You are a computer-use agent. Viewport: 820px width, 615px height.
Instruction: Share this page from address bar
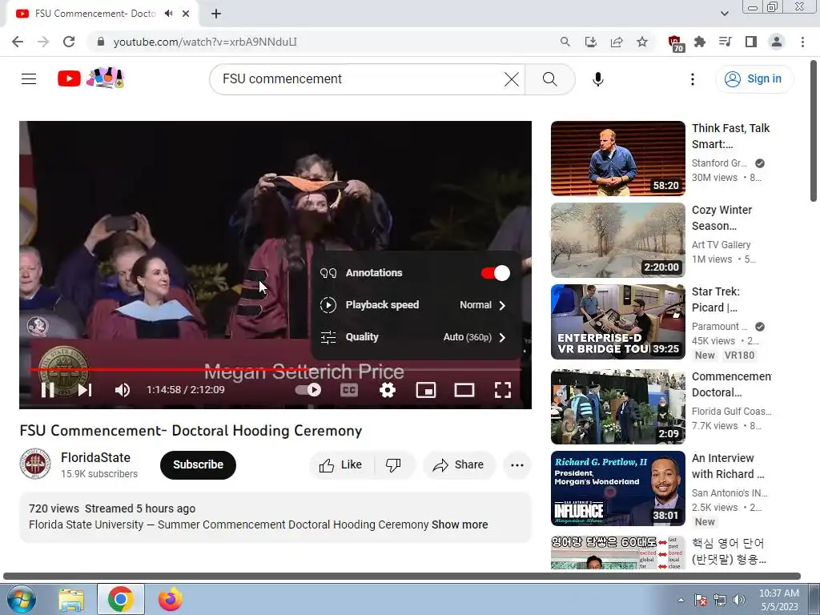[617, 42]
